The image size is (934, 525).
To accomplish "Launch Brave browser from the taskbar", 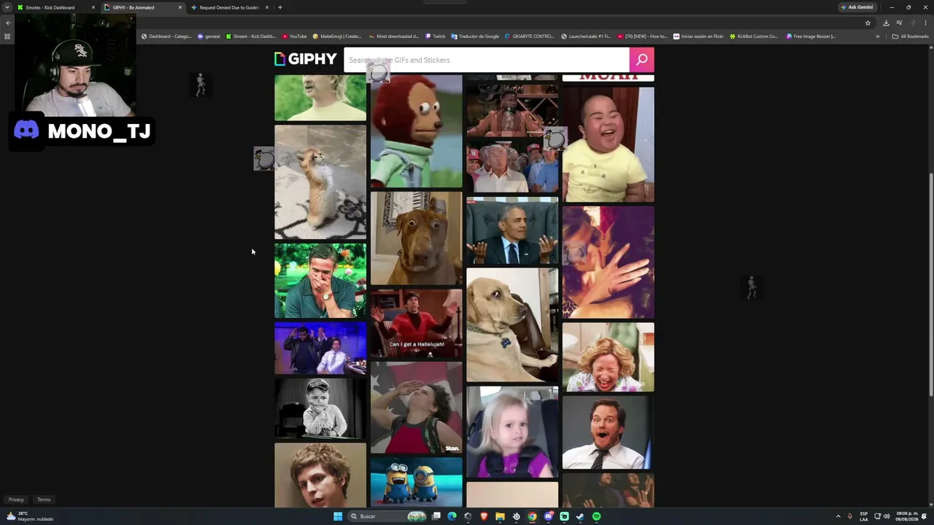I will [x=484, y=516].
